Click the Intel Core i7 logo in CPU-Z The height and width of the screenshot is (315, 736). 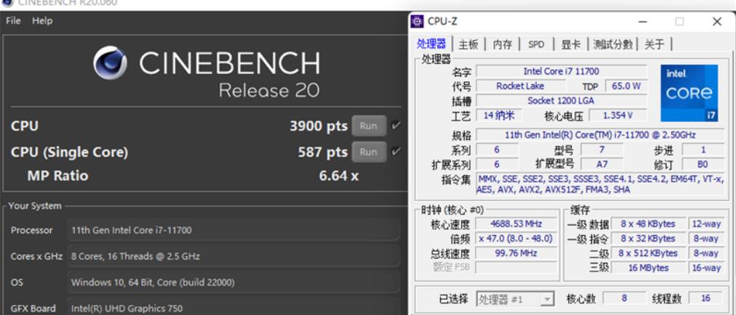coord(689,93)
